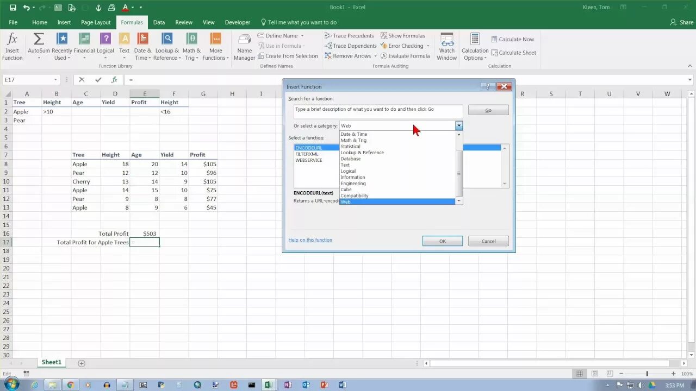Open the AutoSum sigma tool
Viewport: 696px width, 391px height.
[39, 46]
